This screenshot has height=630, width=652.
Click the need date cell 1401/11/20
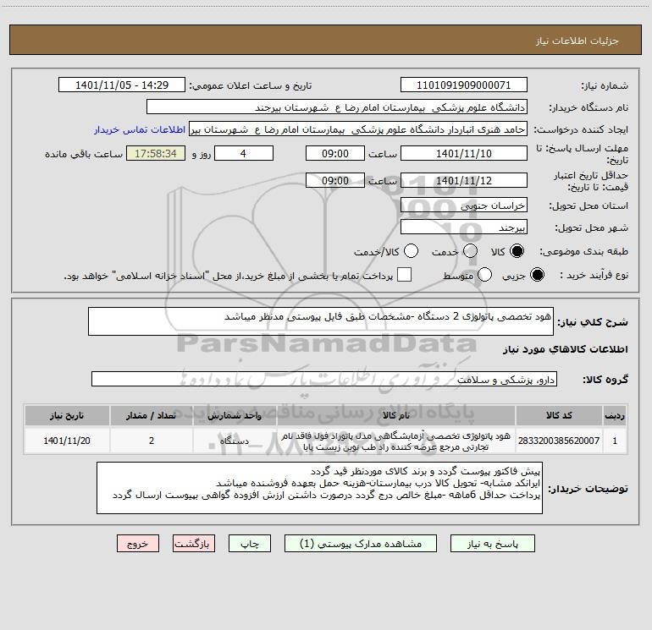coord(67,441)
